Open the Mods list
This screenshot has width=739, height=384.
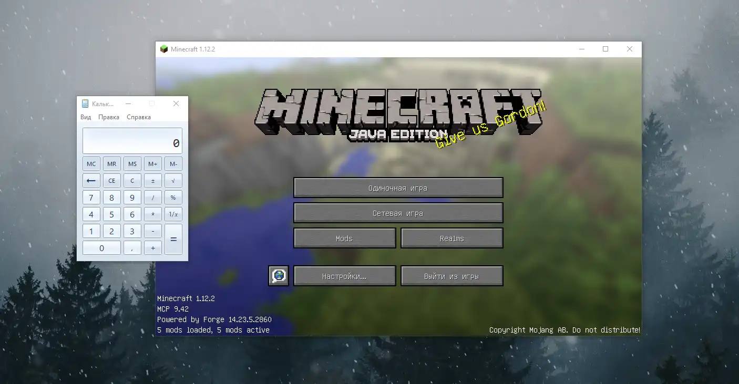point(344,238)
